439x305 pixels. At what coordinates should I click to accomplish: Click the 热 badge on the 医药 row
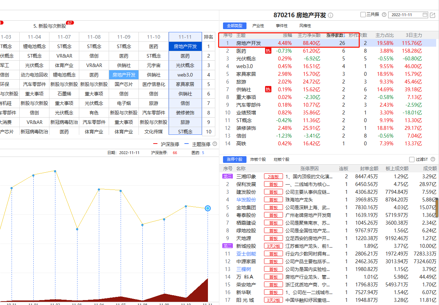click(x=268, y=51)
